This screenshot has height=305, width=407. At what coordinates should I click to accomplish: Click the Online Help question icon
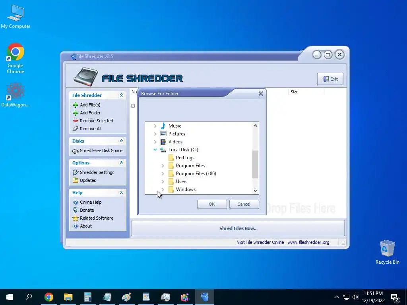[76, 202]
